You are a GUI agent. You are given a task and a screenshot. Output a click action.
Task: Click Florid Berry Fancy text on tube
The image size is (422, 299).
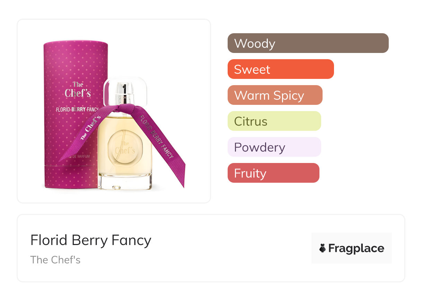(77, 110)
